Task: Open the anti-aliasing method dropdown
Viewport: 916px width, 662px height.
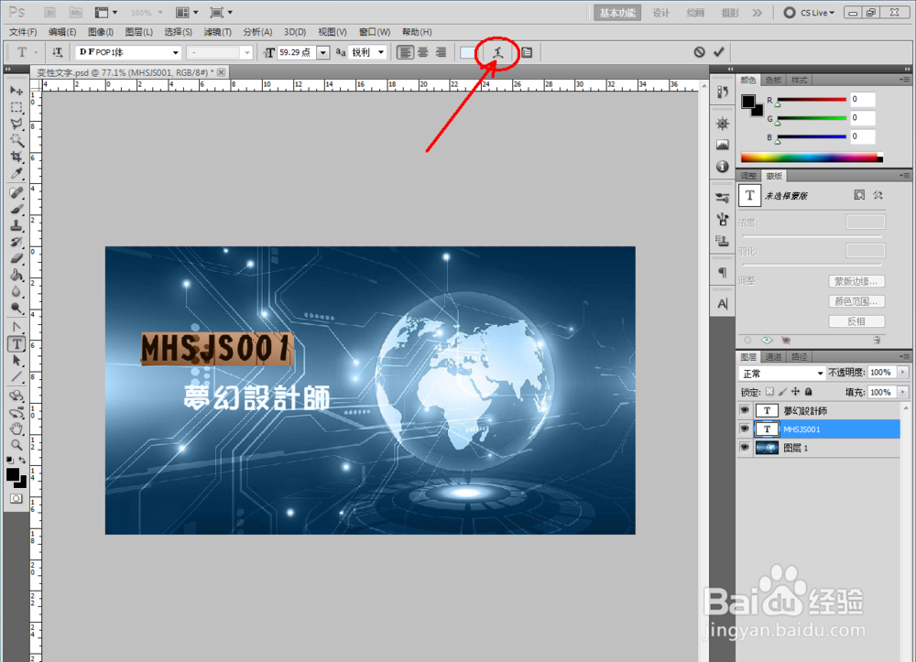Action: 381,52
